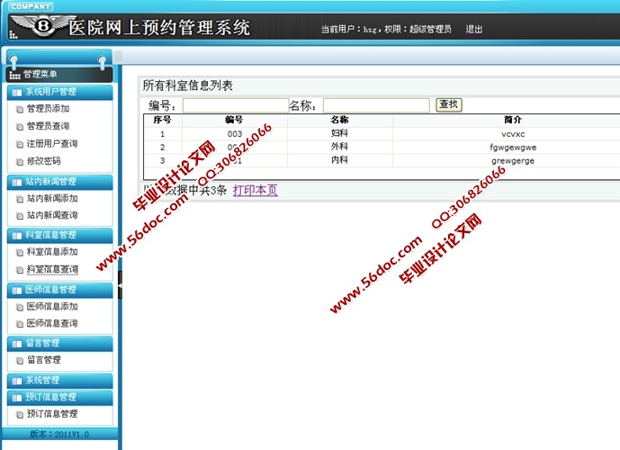Click the icon beside 医师信息查询
620x450 pixels.
pos(19,324)
